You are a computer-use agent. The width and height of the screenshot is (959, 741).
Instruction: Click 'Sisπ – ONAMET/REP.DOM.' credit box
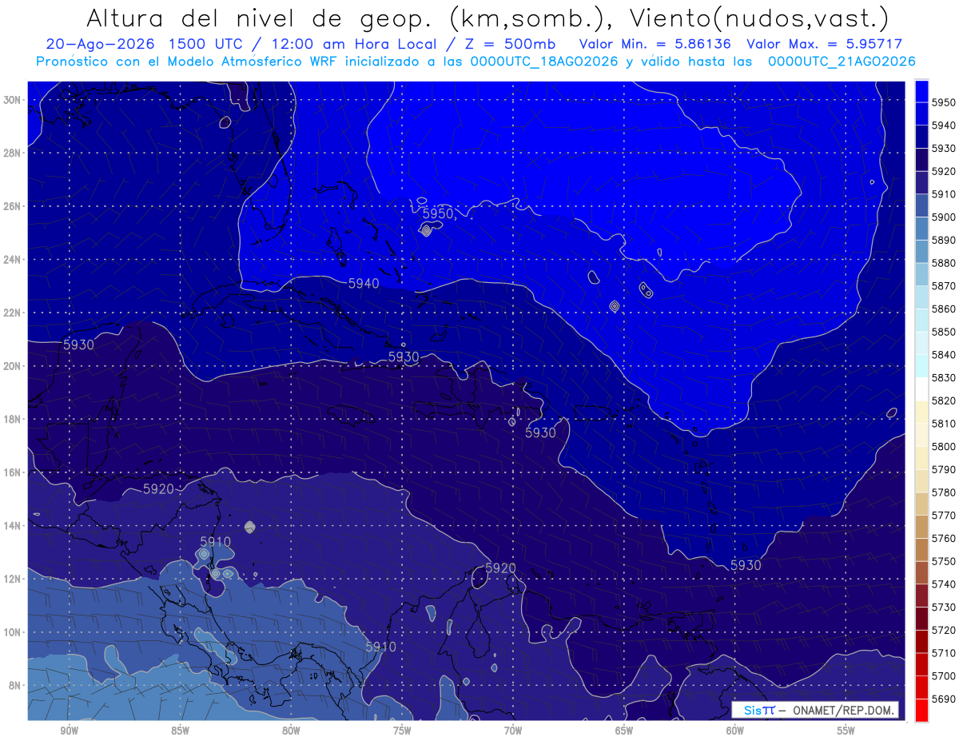click(814, 710)
